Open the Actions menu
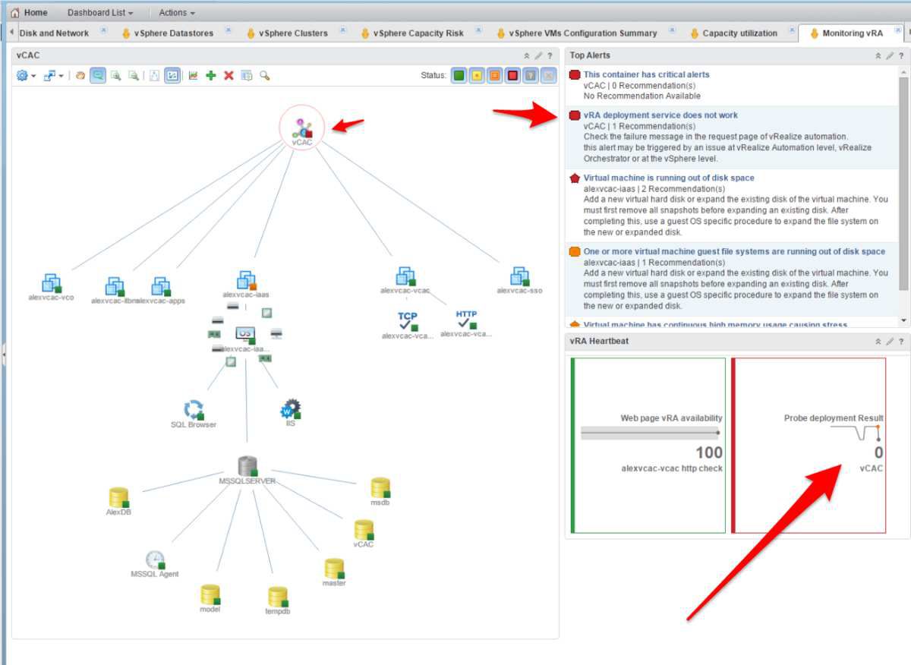Image resolution: width=911 pixels, height=665 pixels. tap(177, 13)
